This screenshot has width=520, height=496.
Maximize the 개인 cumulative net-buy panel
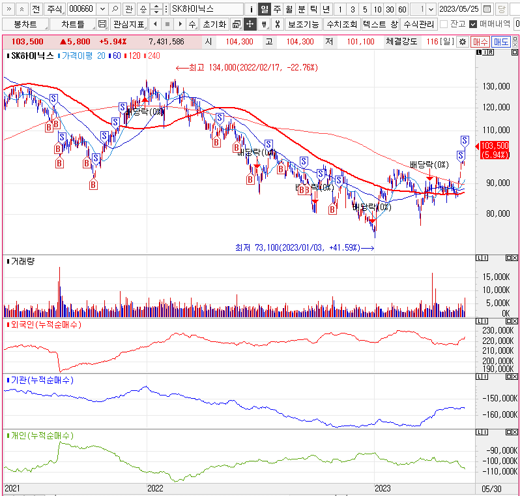point(509,432)
